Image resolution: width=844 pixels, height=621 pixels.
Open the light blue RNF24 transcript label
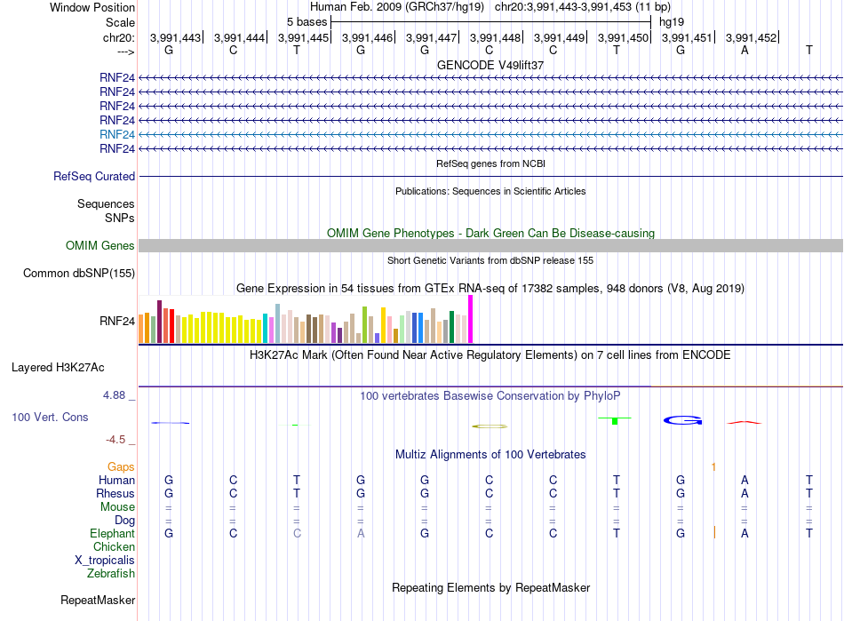[116, 134]
